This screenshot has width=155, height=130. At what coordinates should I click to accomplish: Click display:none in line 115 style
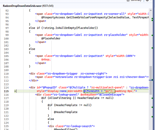coord(57,91)
